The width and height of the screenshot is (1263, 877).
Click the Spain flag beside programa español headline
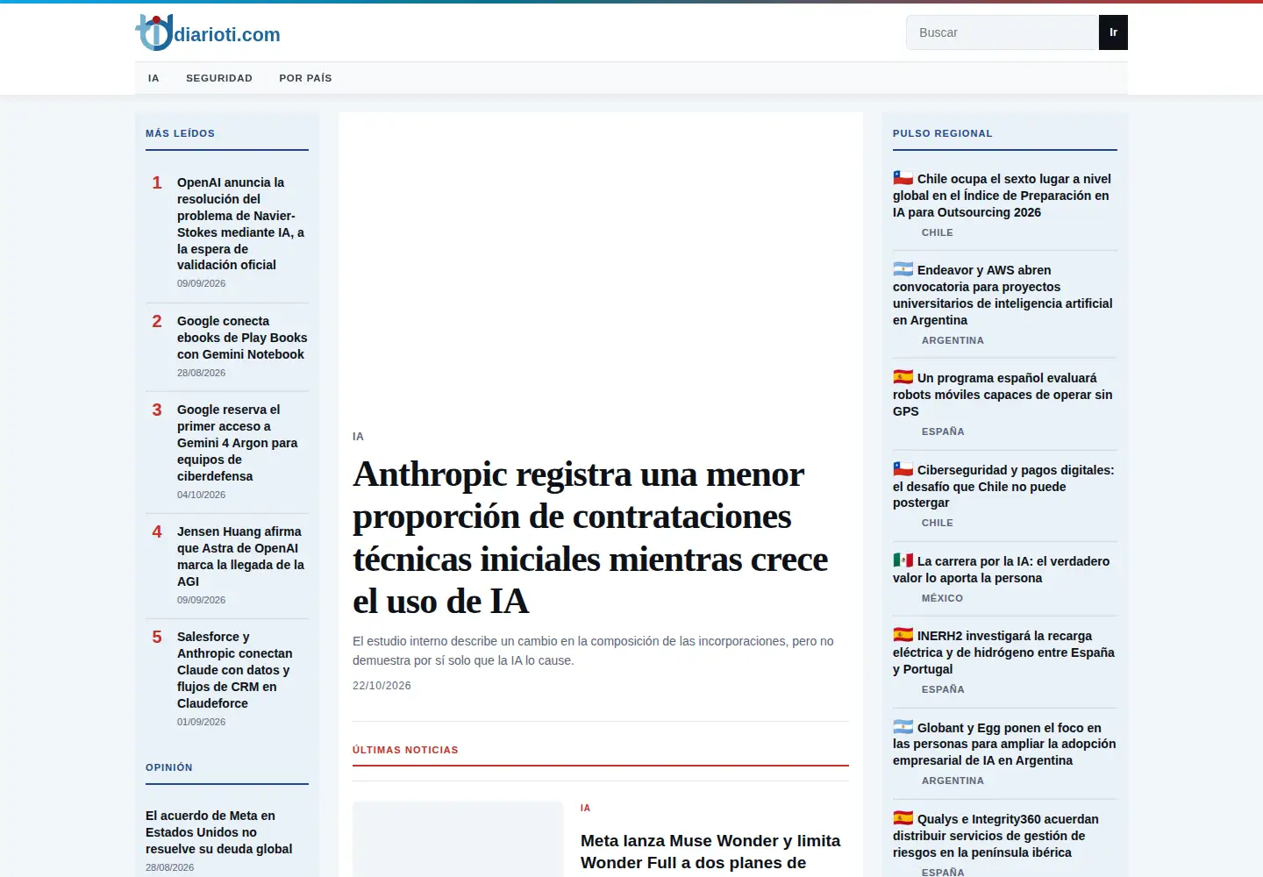903,377
